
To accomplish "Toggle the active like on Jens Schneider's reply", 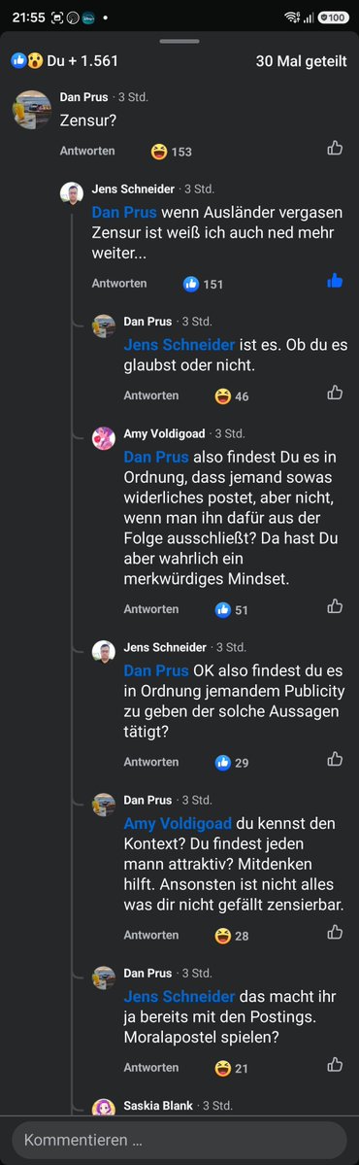I will point(335,281).
